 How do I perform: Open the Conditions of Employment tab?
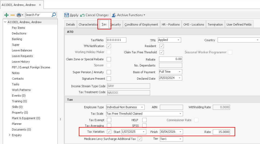pos(141,24)
